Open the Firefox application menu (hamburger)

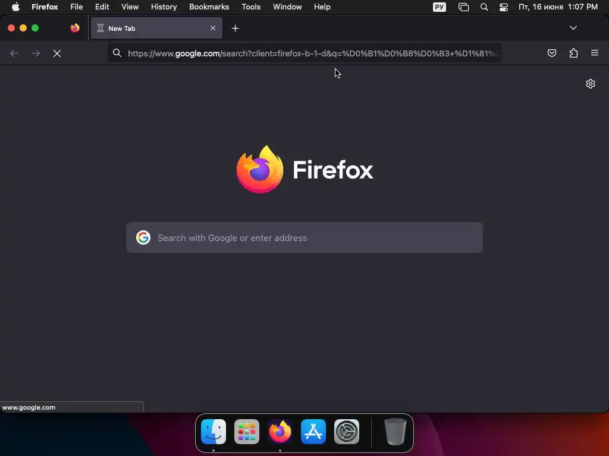click(x=595, y=53)
